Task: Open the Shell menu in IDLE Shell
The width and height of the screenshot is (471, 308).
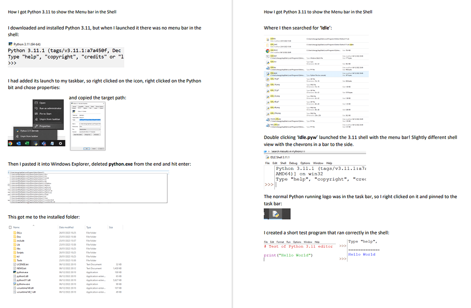Action: [x=283, y=163]
